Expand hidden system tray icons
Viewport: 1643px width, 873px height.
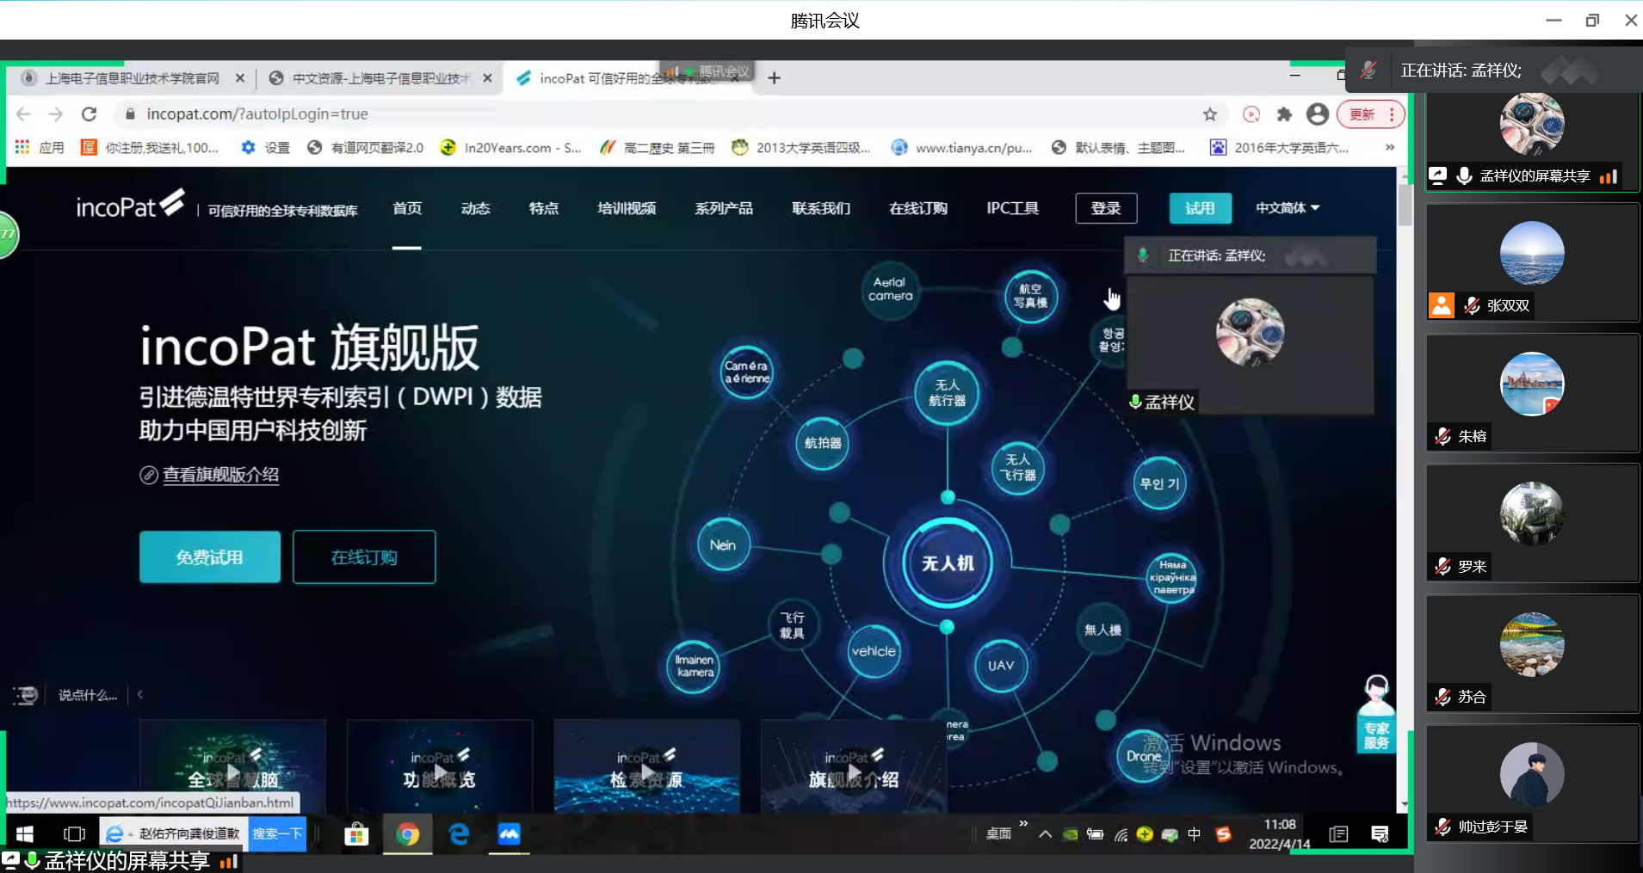tap(1046, 834)
